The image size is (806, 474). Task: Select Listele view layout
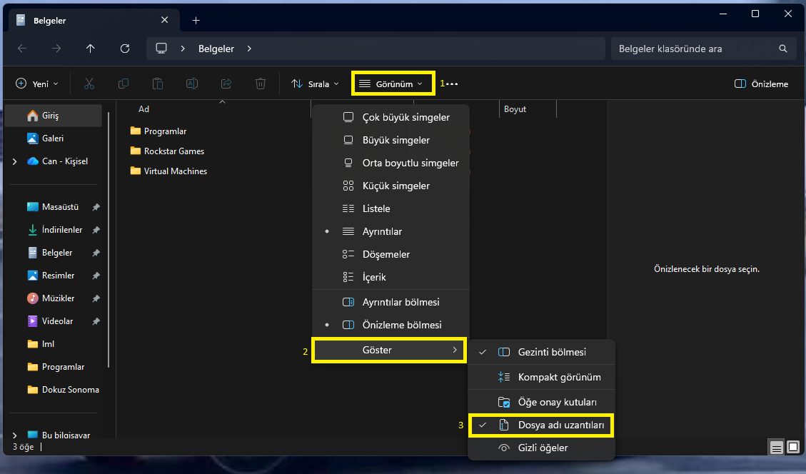click(x=391, y=208)
